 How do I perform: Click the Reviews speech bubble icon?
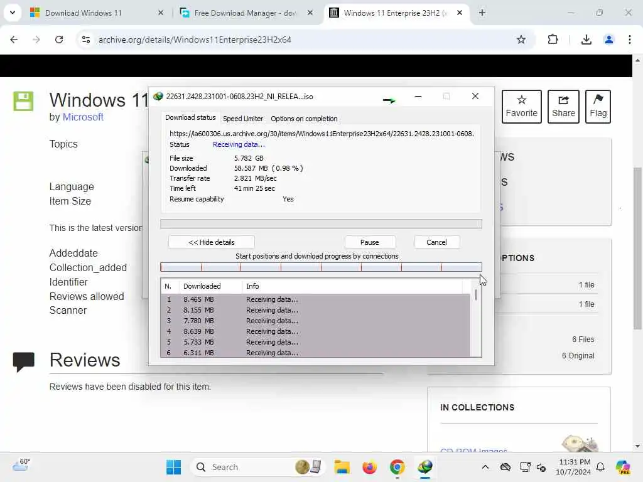click(23, 361)
